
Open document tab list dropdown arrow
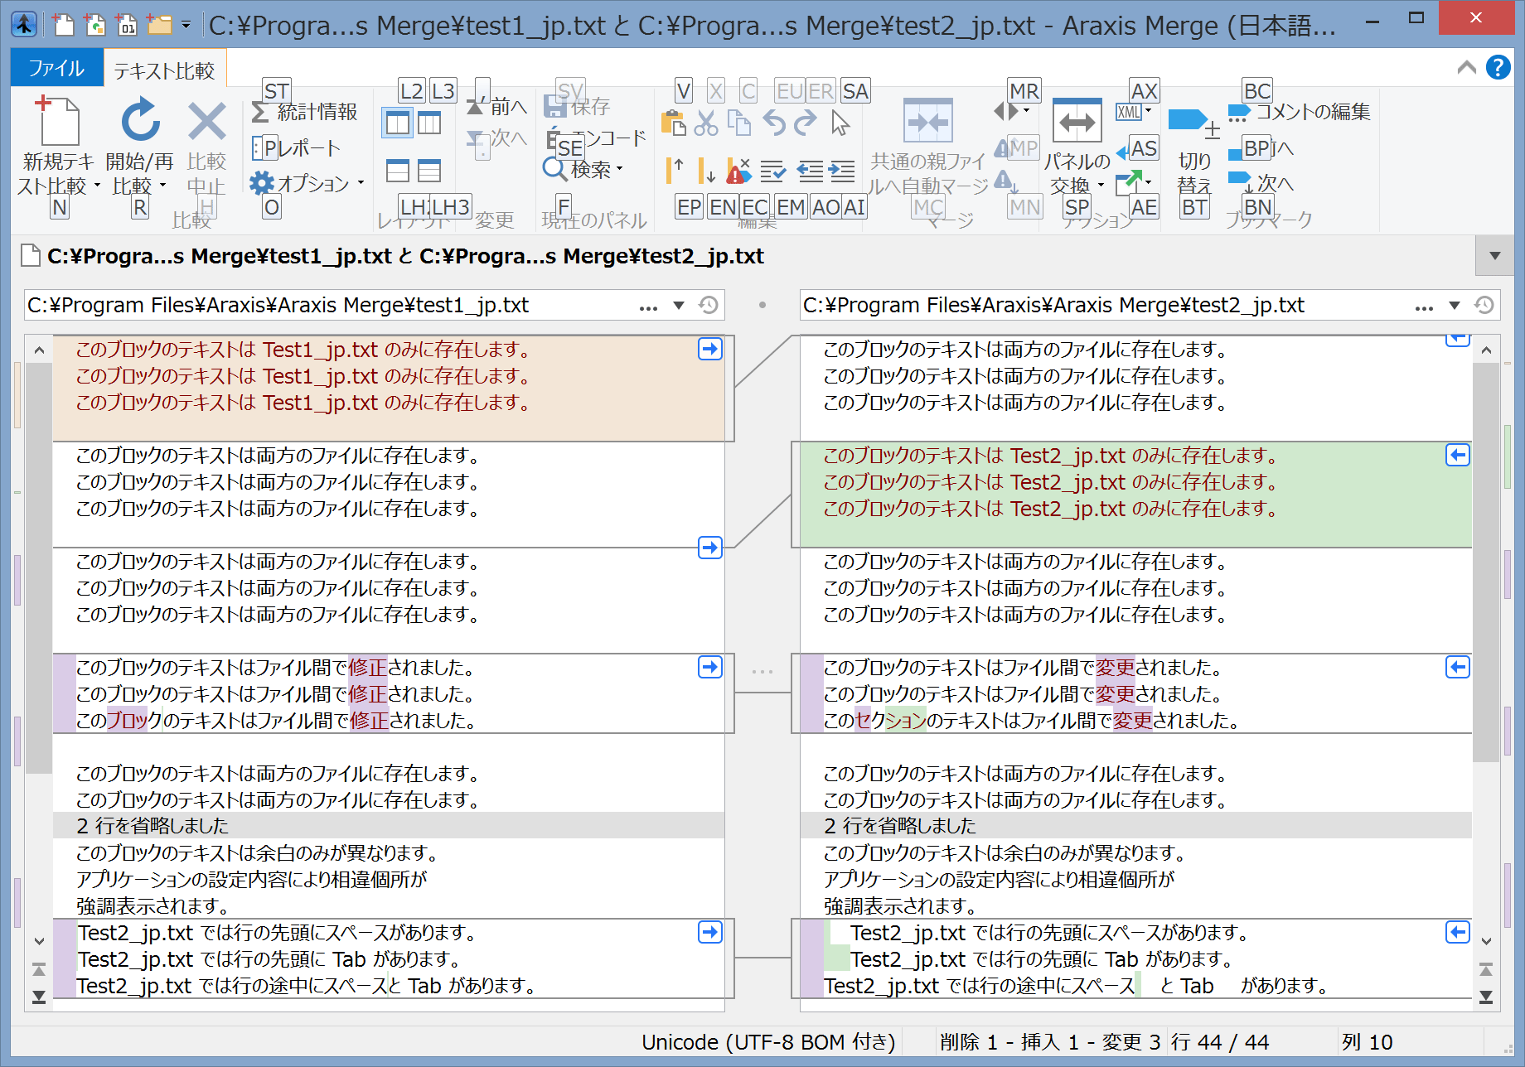point(1495,256)
